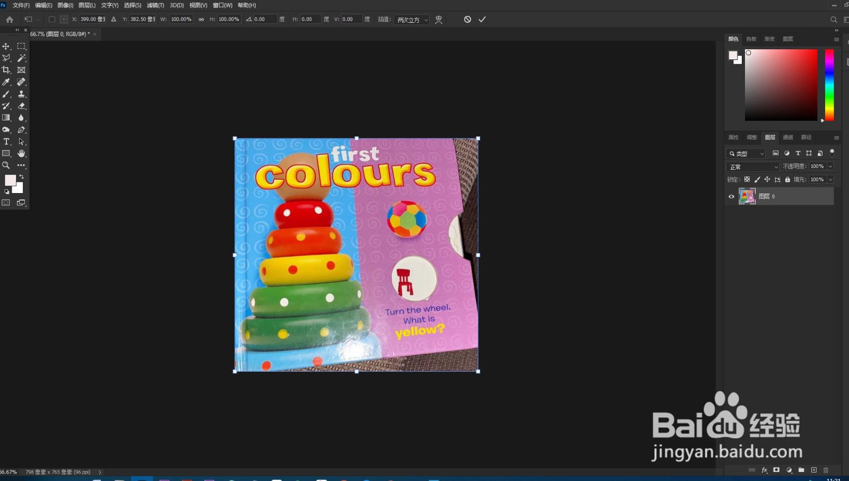
Task: Open Color panel options menu
Action: pyautogui.click(x=836, y=39)
